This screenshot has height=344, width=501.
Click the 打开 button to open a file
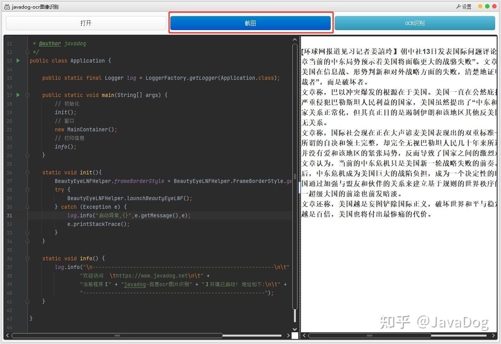pyautogui.click(x=86, y=23)
